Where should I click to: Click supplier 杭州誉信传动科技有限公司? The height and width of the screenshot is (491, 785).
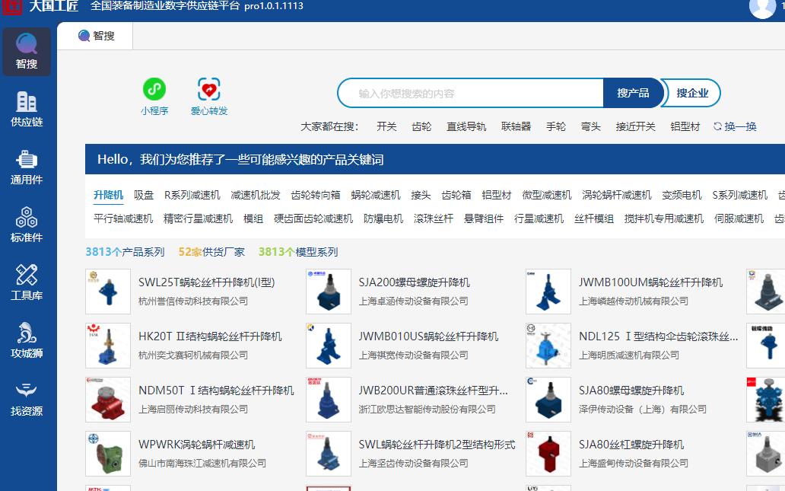point(193,301)
